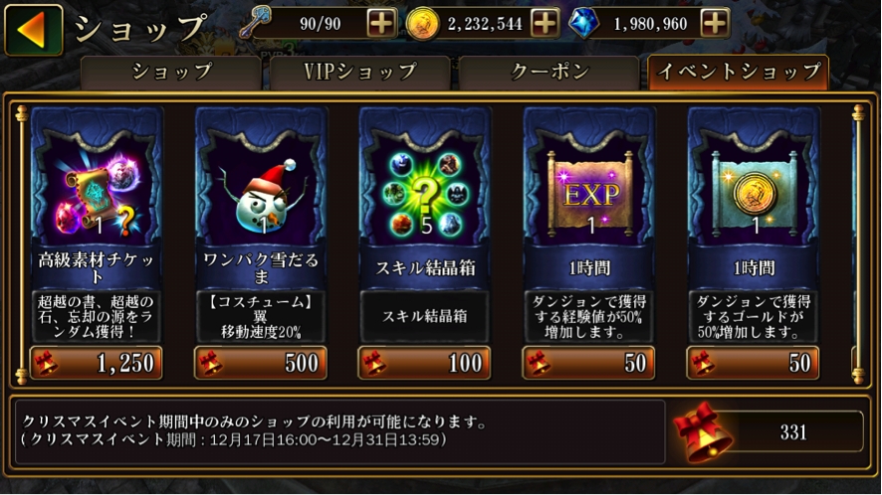Switch to the ショップ tab

tap(171, 73)
